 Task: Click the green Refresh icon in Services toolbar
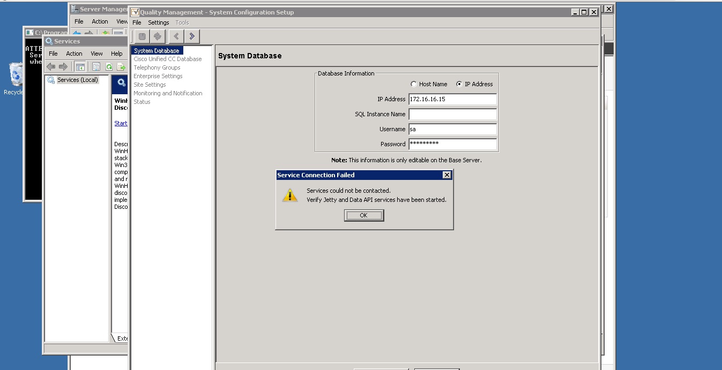click(x=109, y=66)
